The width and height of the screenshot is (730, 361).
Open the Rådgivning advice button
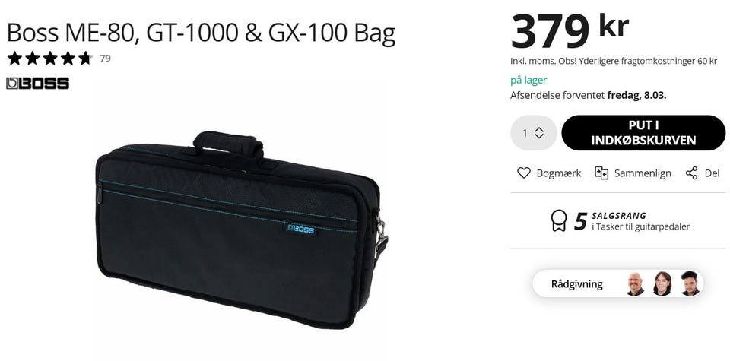617,283
